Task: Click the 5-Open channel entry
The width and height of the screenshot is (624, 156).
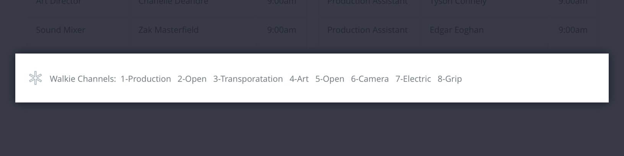Action: point(330,79)
